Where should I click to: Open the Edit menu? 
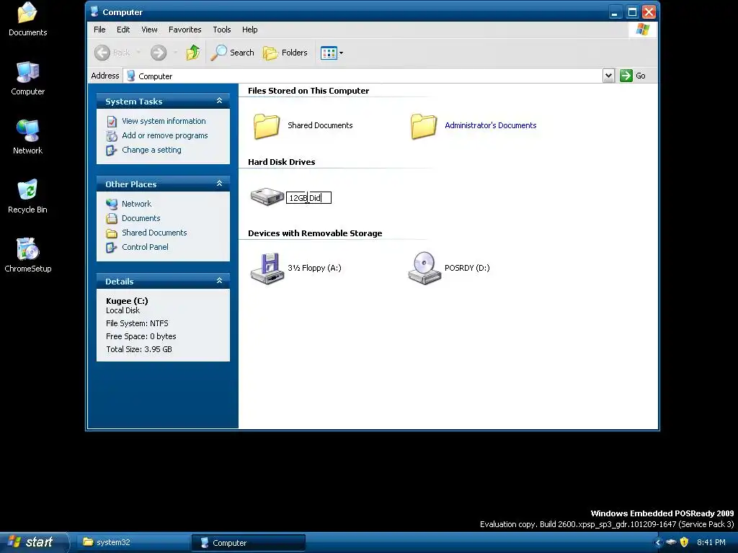tap(123, 30)
